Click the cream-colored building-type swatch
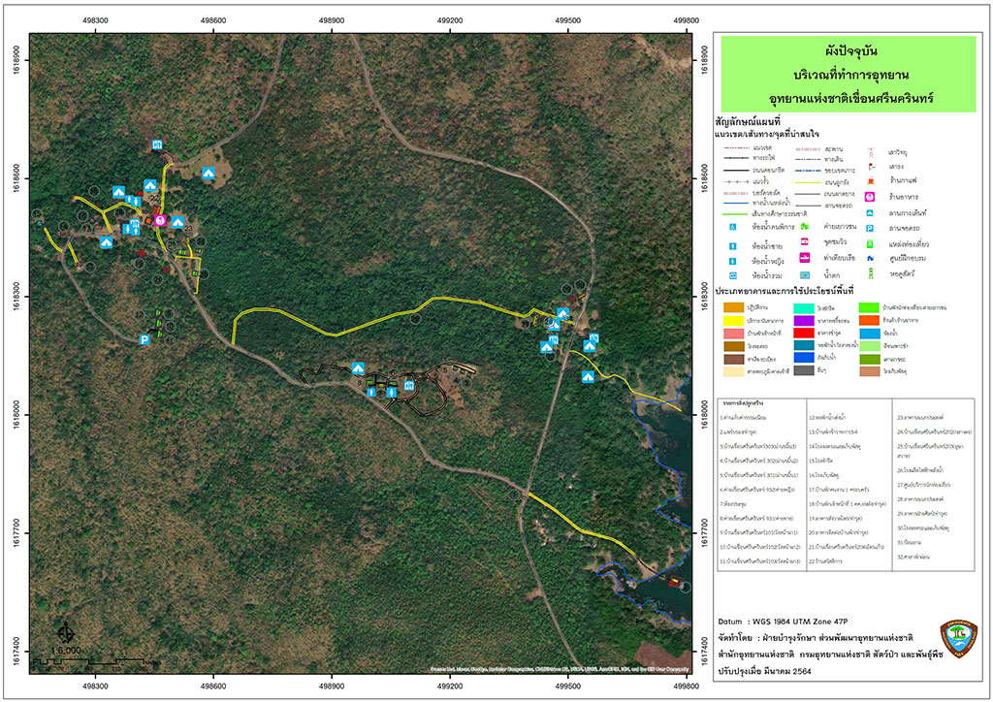 coord(734,371)
